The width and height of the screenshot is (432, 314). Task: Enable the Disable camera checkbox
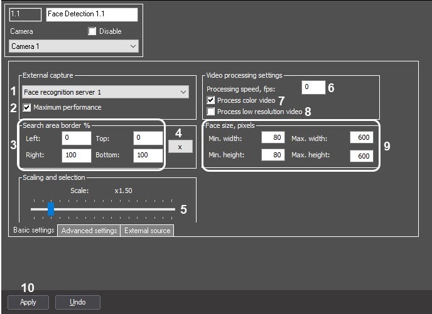92,31
